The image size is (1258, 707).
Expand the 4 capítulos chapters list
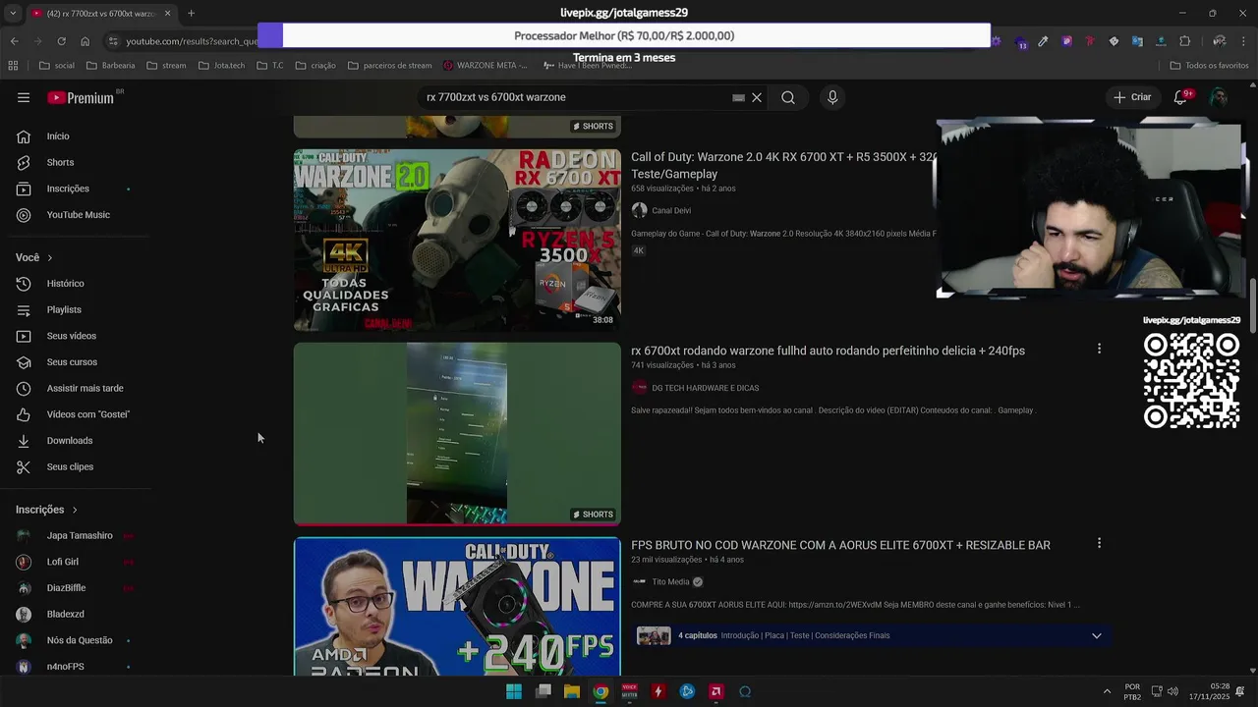tap(1097, 635)
